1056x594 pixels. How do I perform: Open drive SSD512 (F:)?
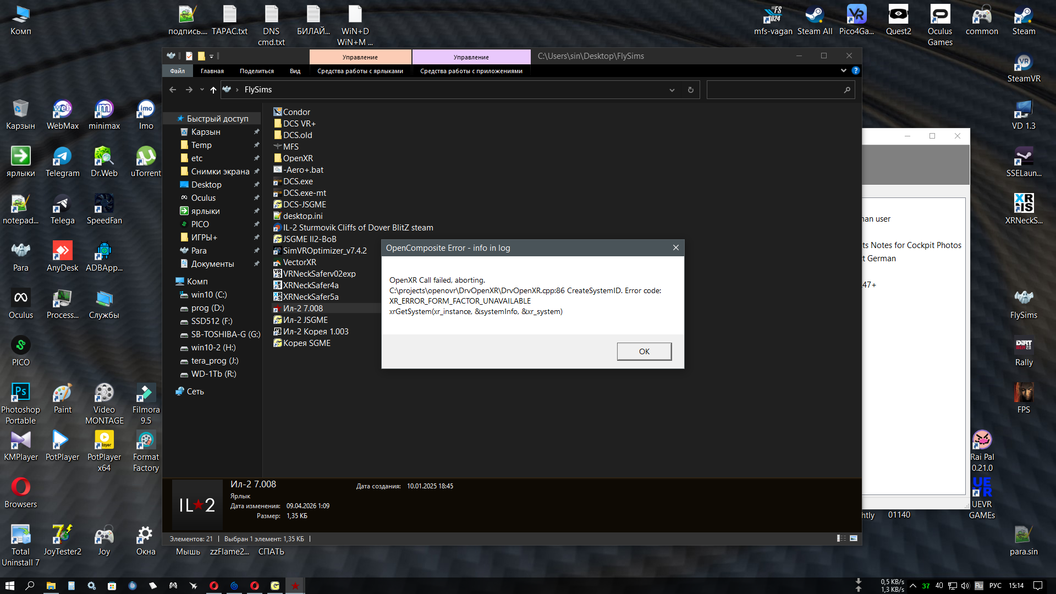[212, 321]
